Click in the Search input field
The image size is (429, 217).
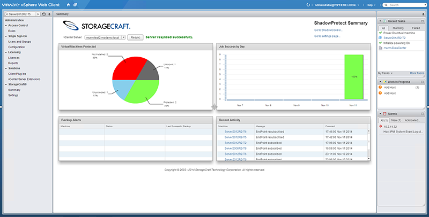point(406,5)
